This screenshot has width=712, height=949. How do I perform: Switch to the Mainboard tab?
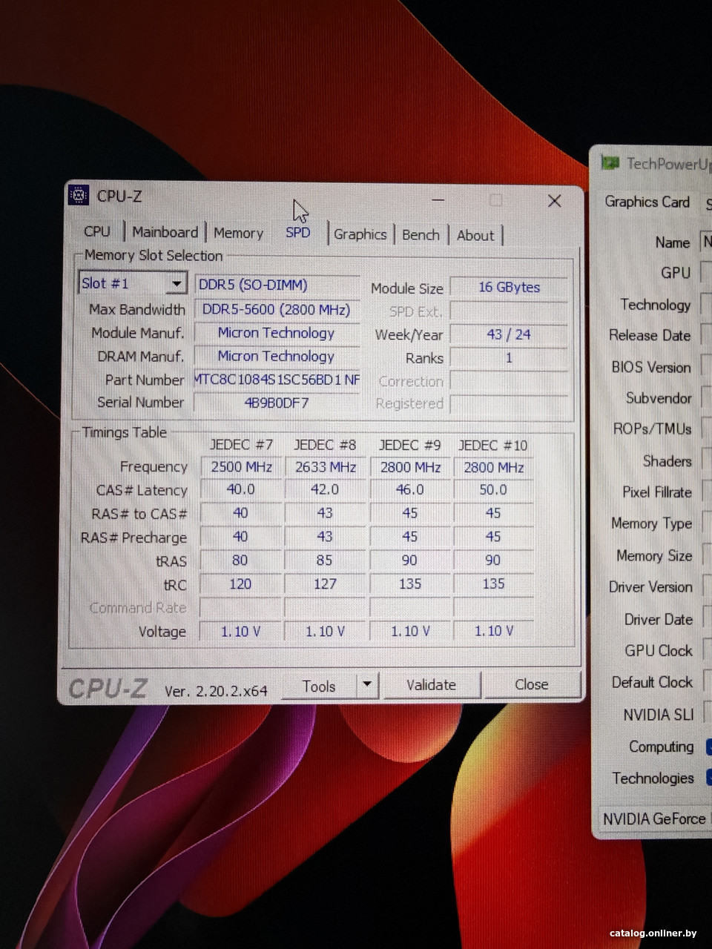tap(165, 232)
